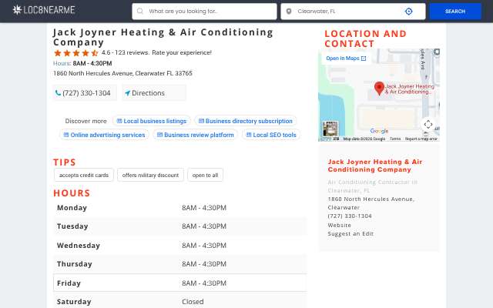The image size is (493, 308).
Task: Click Suggest an Edit link
Action: point(350,233)
